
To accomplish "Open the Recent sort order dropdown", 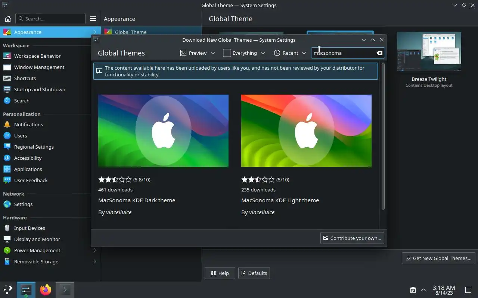I will point(290,53).
